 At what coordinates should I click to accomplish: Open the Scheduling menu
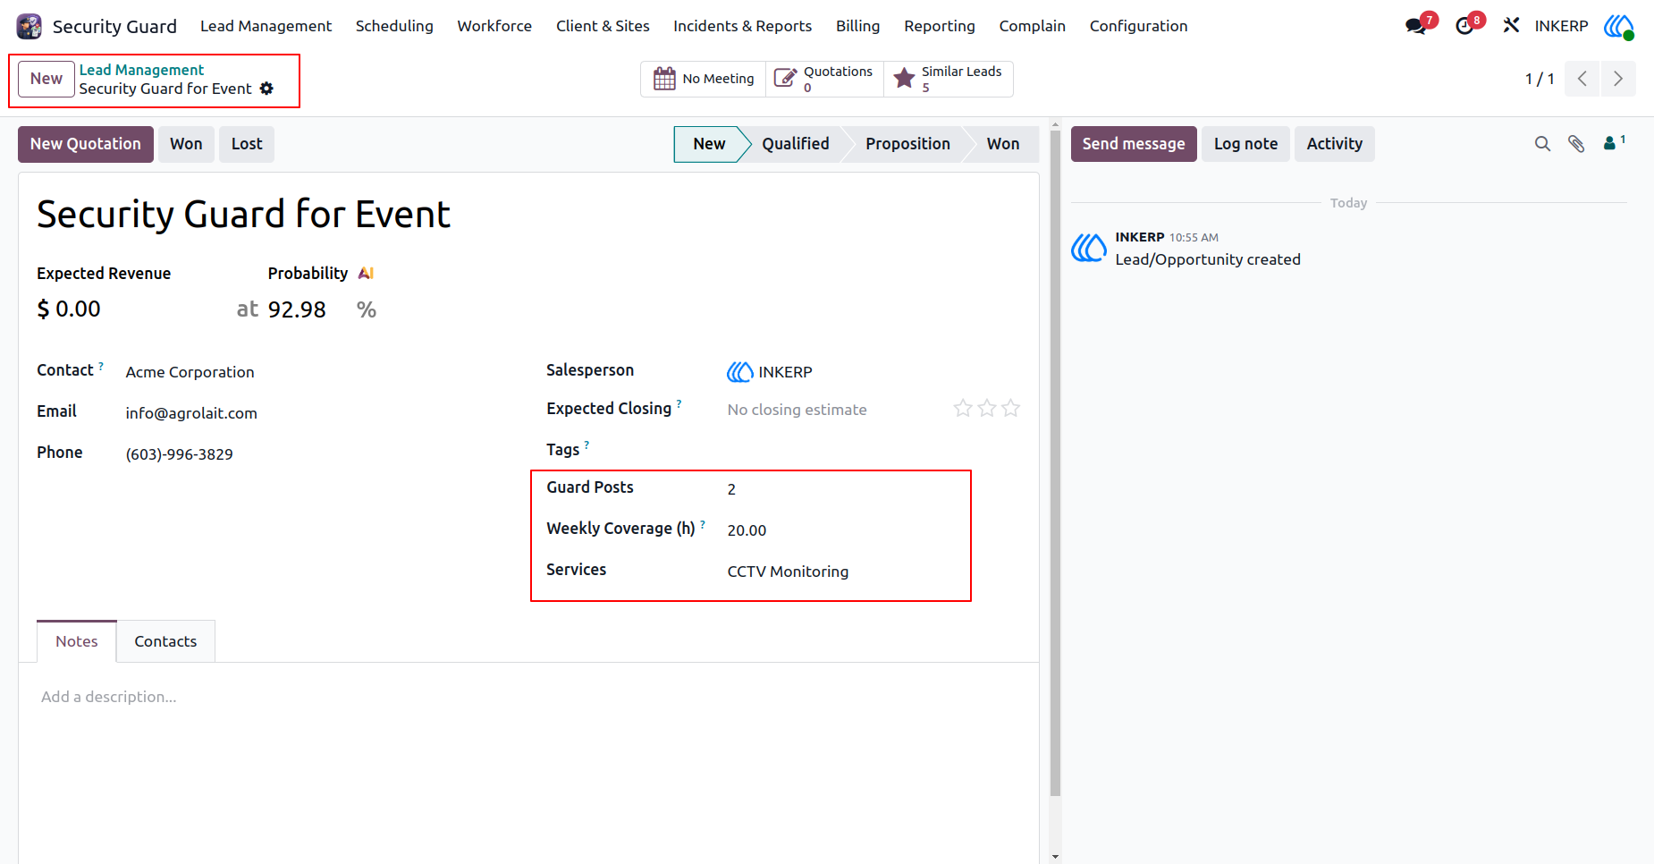click(394, 26)
